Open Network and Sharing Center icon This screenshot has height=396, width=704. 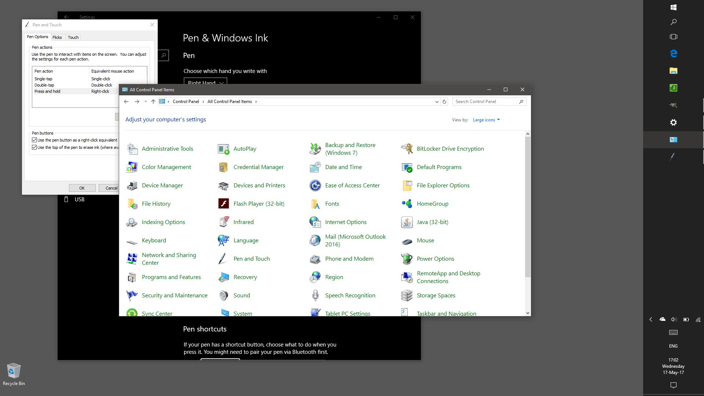132,259
